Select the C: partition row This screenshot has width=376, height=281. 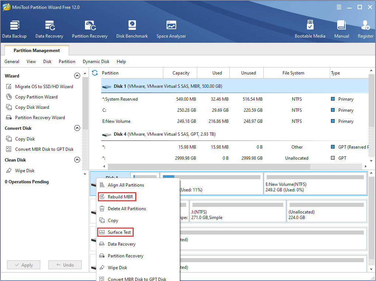click(x=235, y=110)
